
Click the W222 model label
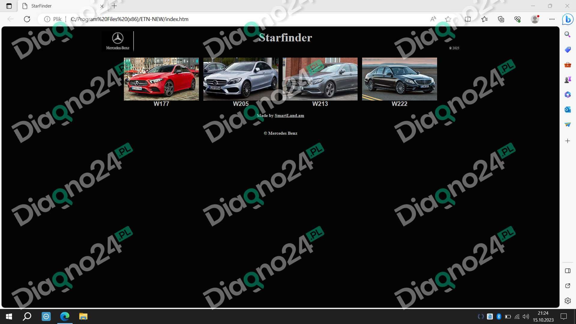tap(399, 104)
